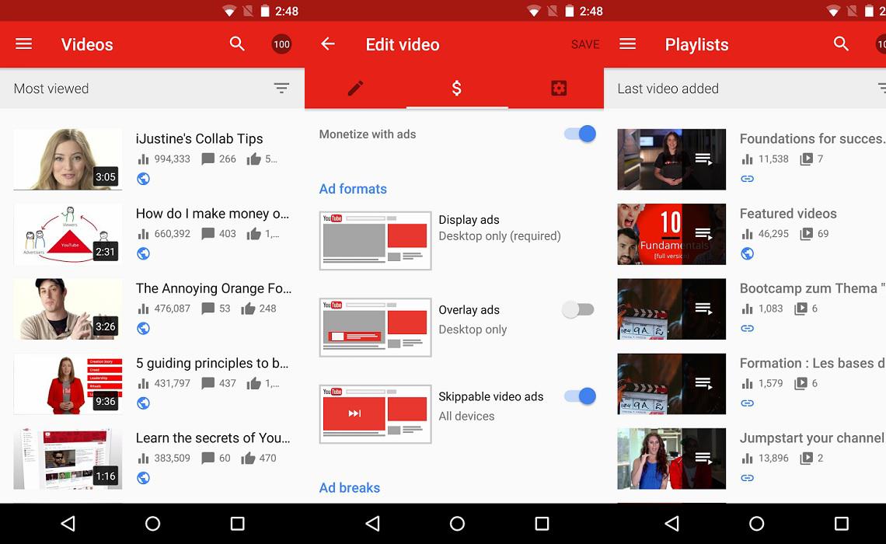Disable the Skippable video ads toggle
The width and height of the screenshot is (886, 544).
(x=578, y=396)
